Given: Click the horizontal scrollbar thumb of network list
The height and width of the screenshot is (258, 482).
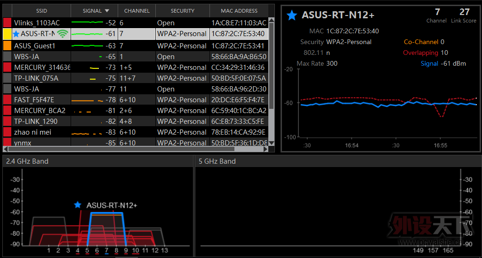Looking at the screenshot, I should 121,149.
